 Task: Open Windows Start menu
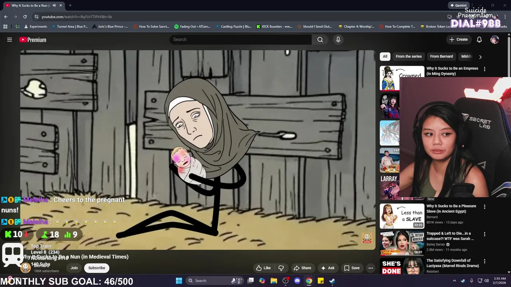tap(179, 281)
